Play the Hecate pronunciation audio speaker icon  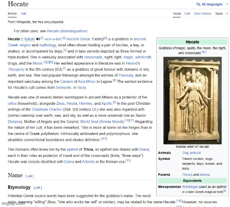pos(38,39)
